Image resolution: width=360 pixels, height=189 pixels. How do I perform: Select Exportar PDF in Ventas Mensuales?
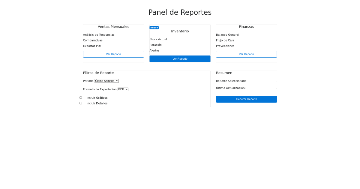(92, 46)
